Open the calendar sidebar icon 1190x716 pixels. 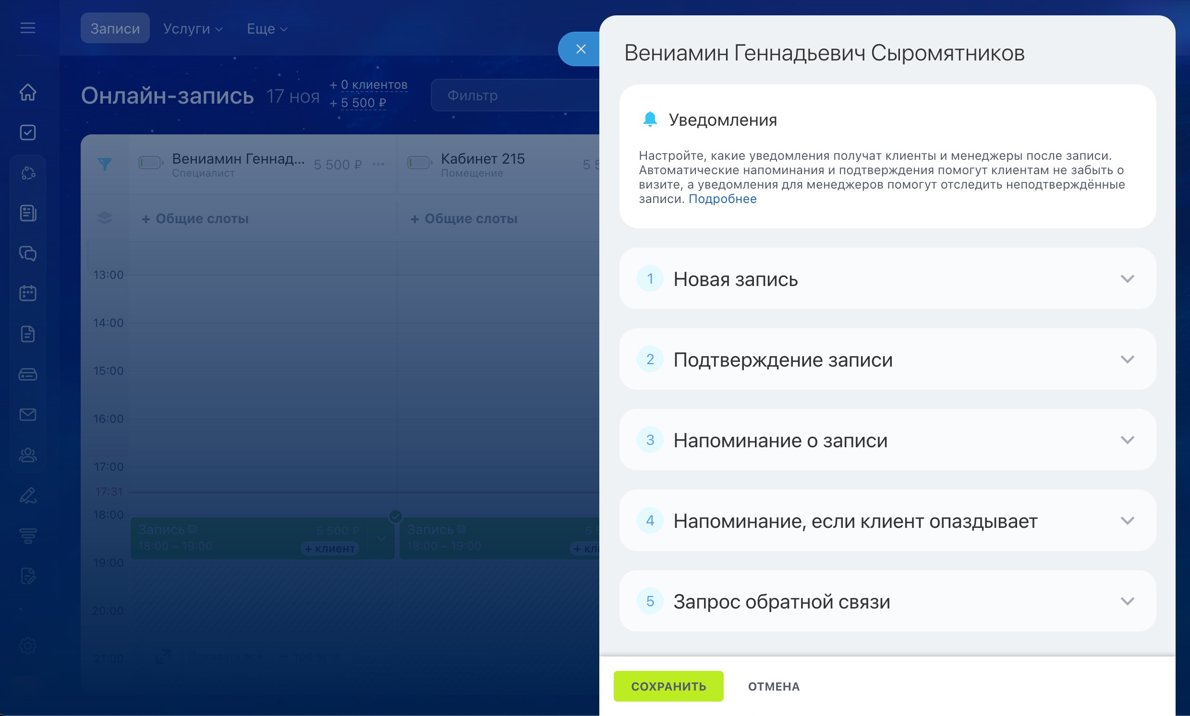[x=27, y=293]
